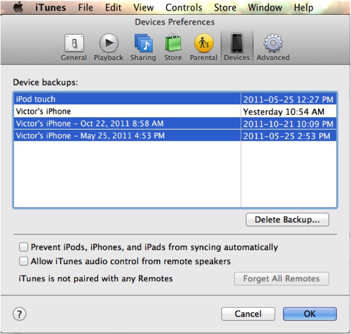Open the View menu
This screenshot has width=351, height=334.
[x=143, y=8]
